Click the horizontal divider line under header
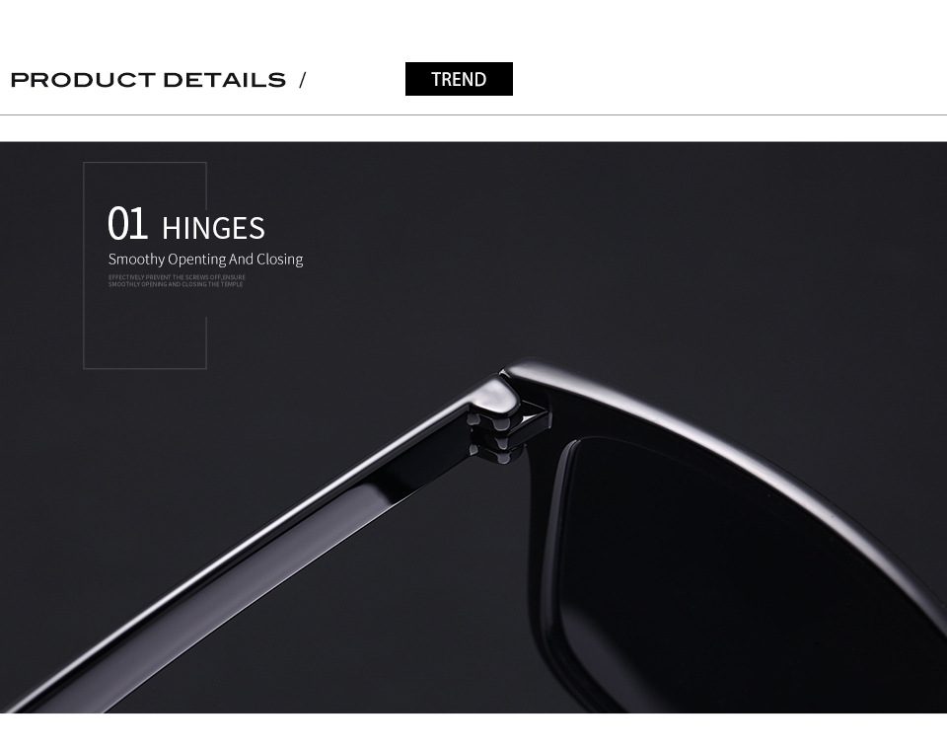This screenshot has height=748, width=947. (x=473, y=114)
